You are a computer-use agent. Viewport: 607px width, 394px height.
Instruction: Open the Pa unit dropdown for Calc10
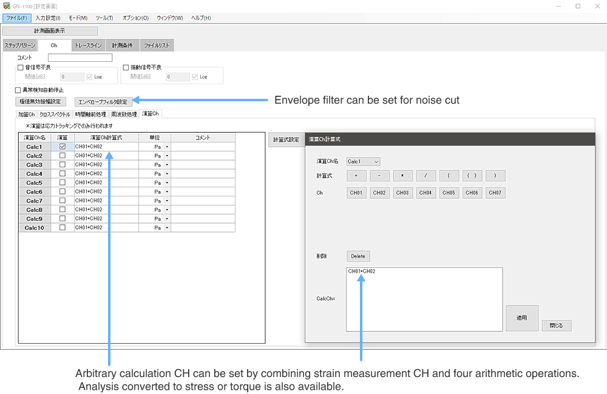pyautogui.click(x=167, y=228)
